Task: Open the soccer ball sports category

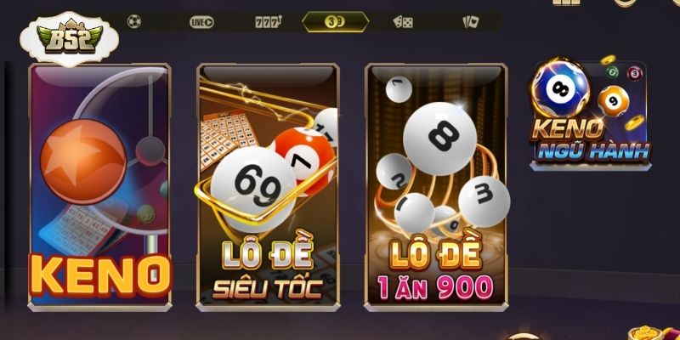Action: (x=134, y=22)
